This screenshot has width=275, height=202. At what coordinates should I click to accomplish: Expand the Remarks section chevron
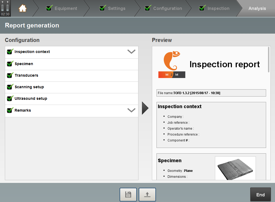pos(131,110)
